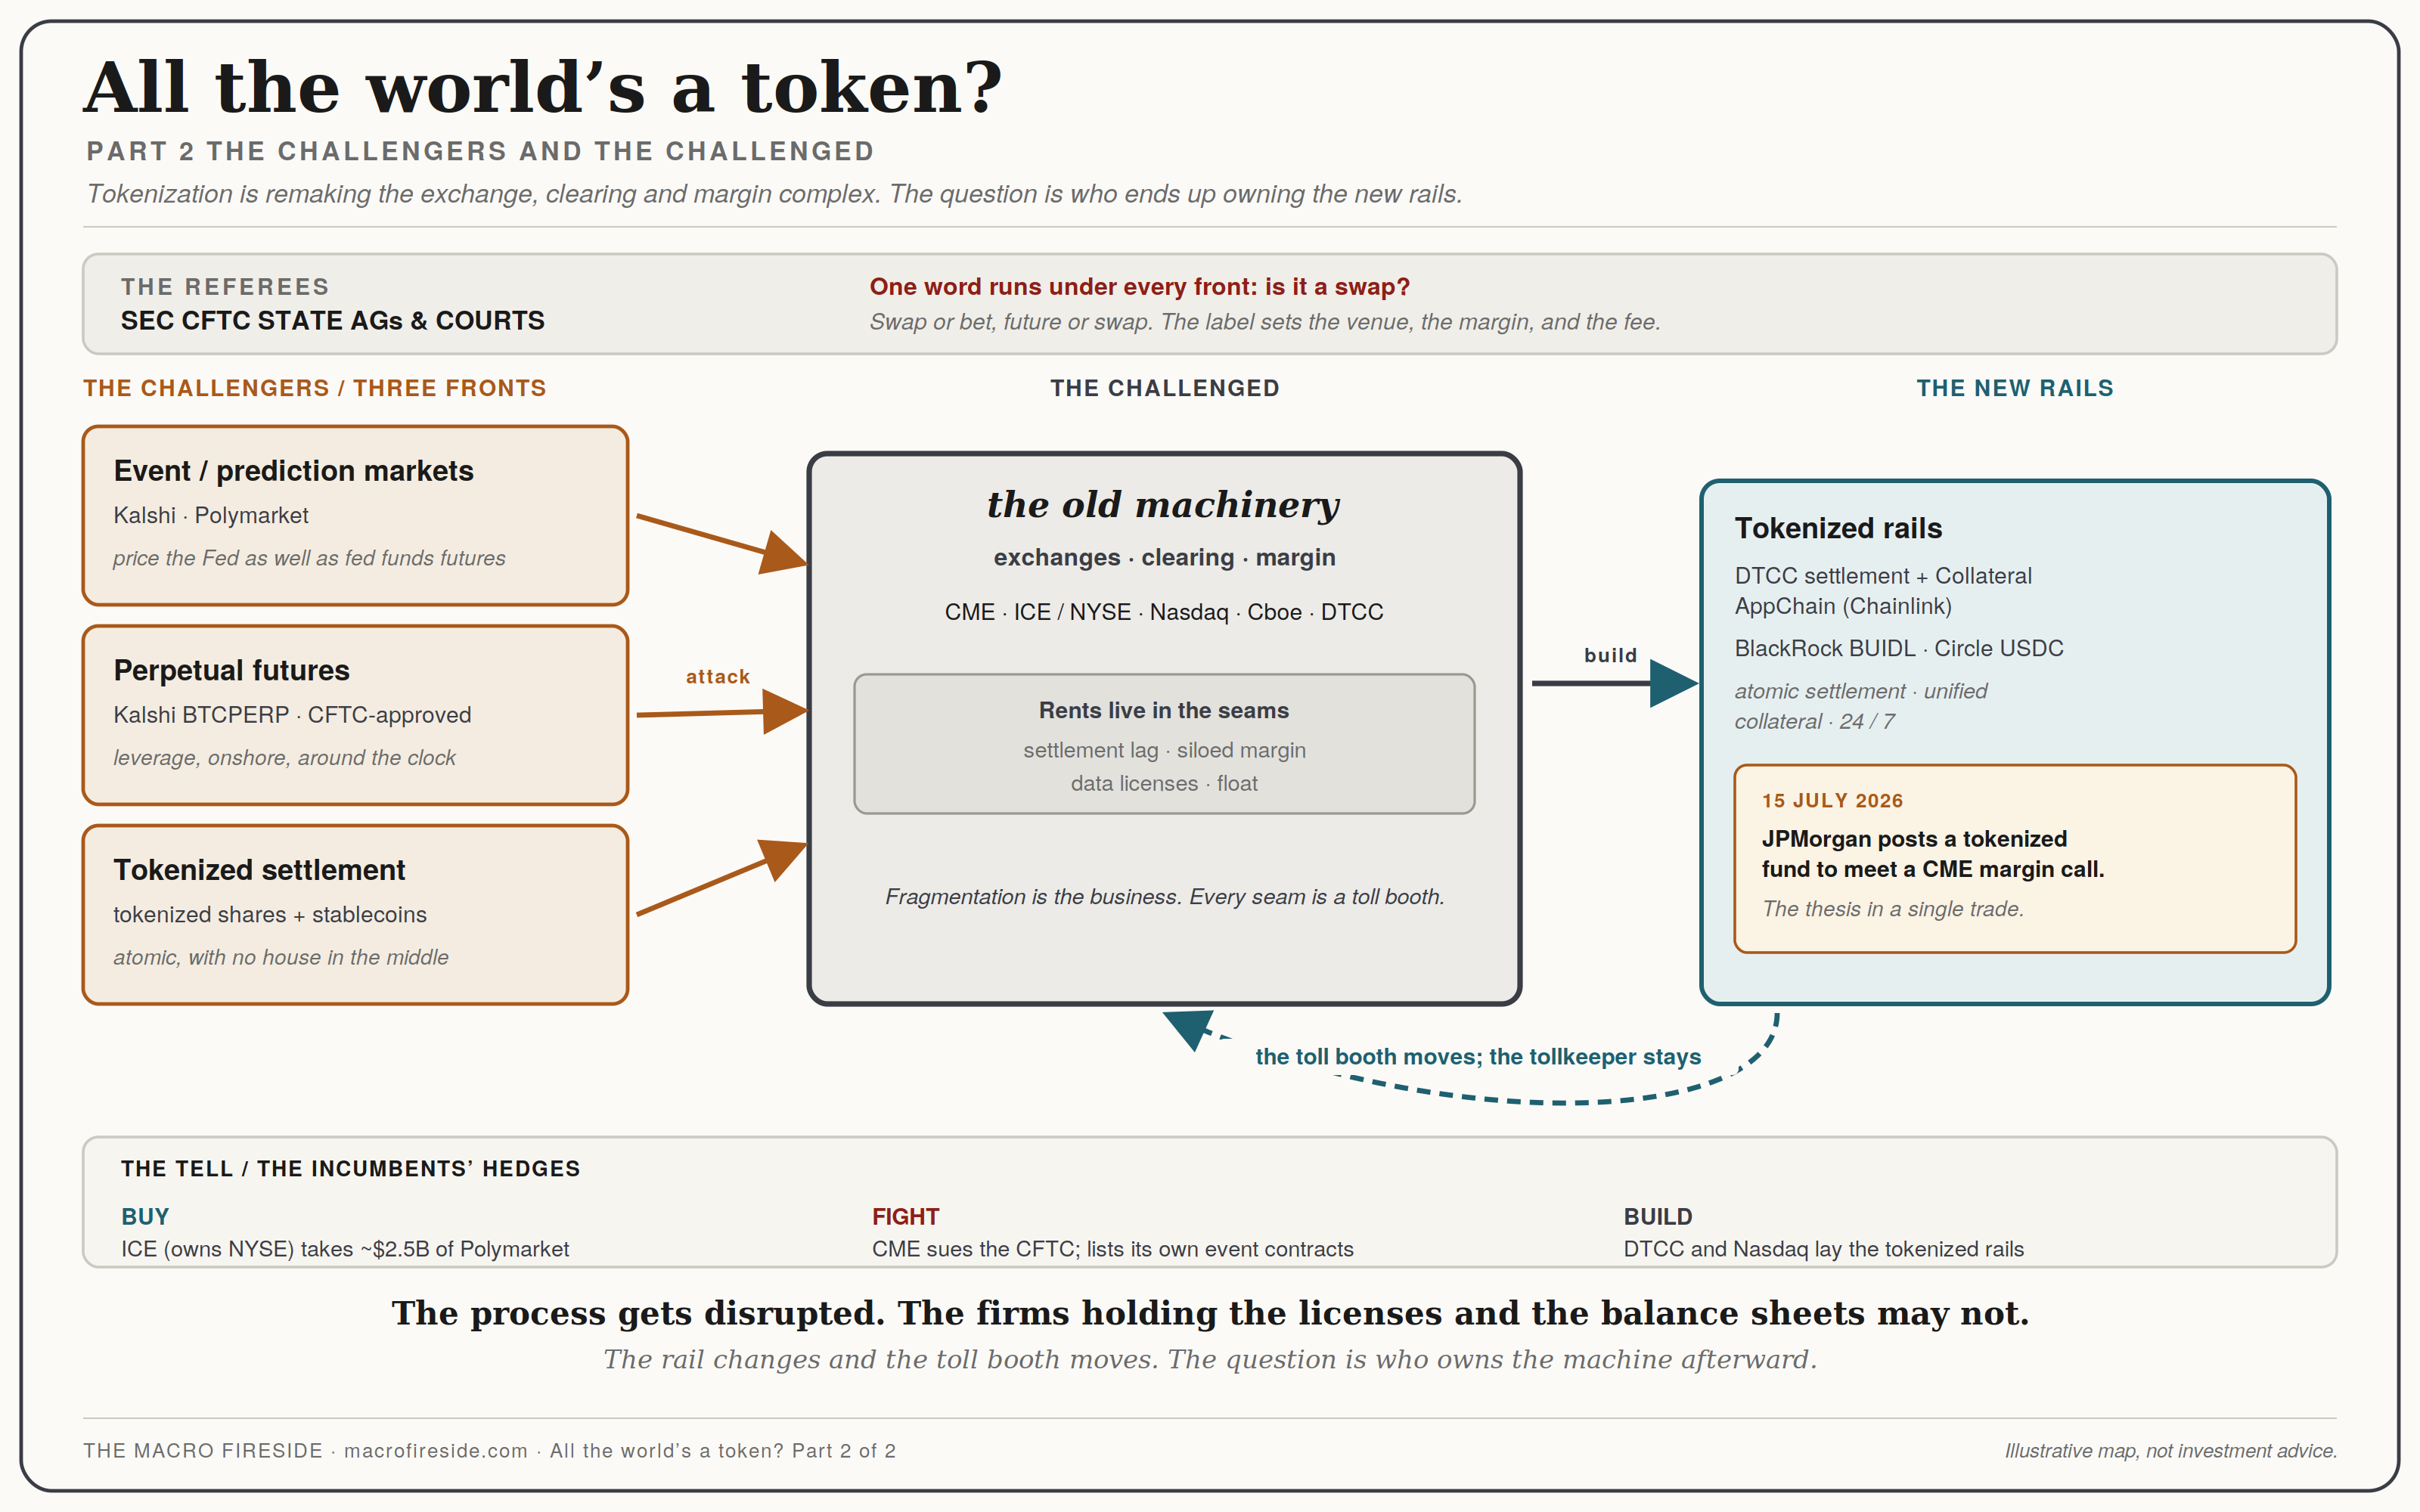Screen dimensions: 2420x1512
Task: Click "THE NEW RAILS" column heading
Action: pos(2014,388)
